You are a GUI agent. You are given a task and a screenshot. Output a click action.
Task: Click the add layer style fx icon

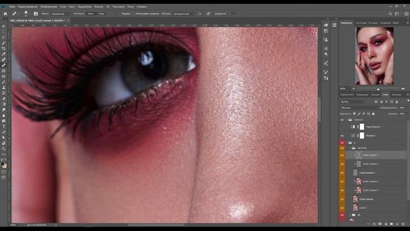[x=374, y=224]
